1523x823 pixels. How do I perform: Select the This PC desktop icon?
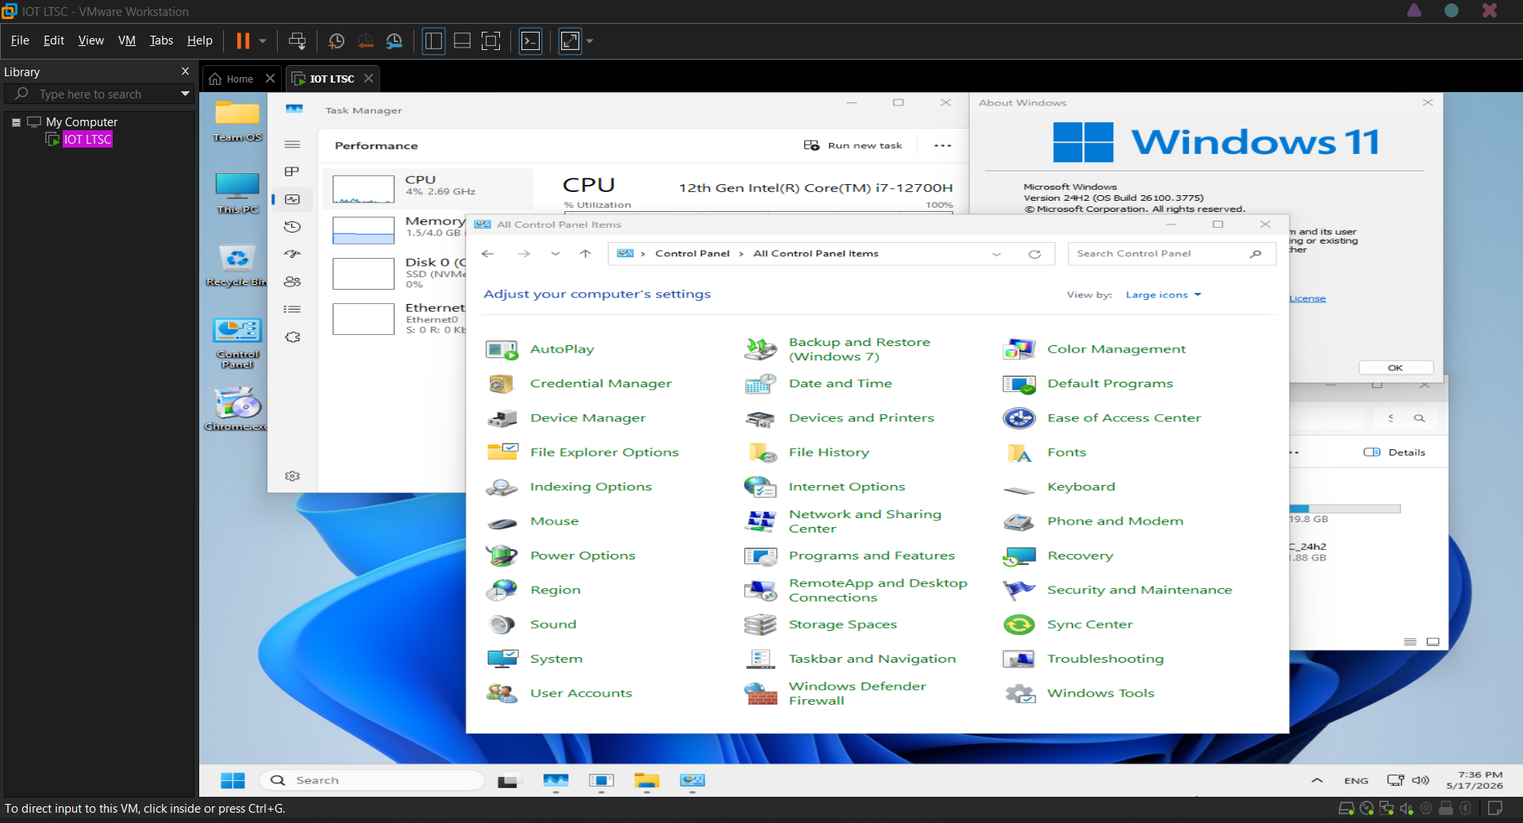[237, 193]
